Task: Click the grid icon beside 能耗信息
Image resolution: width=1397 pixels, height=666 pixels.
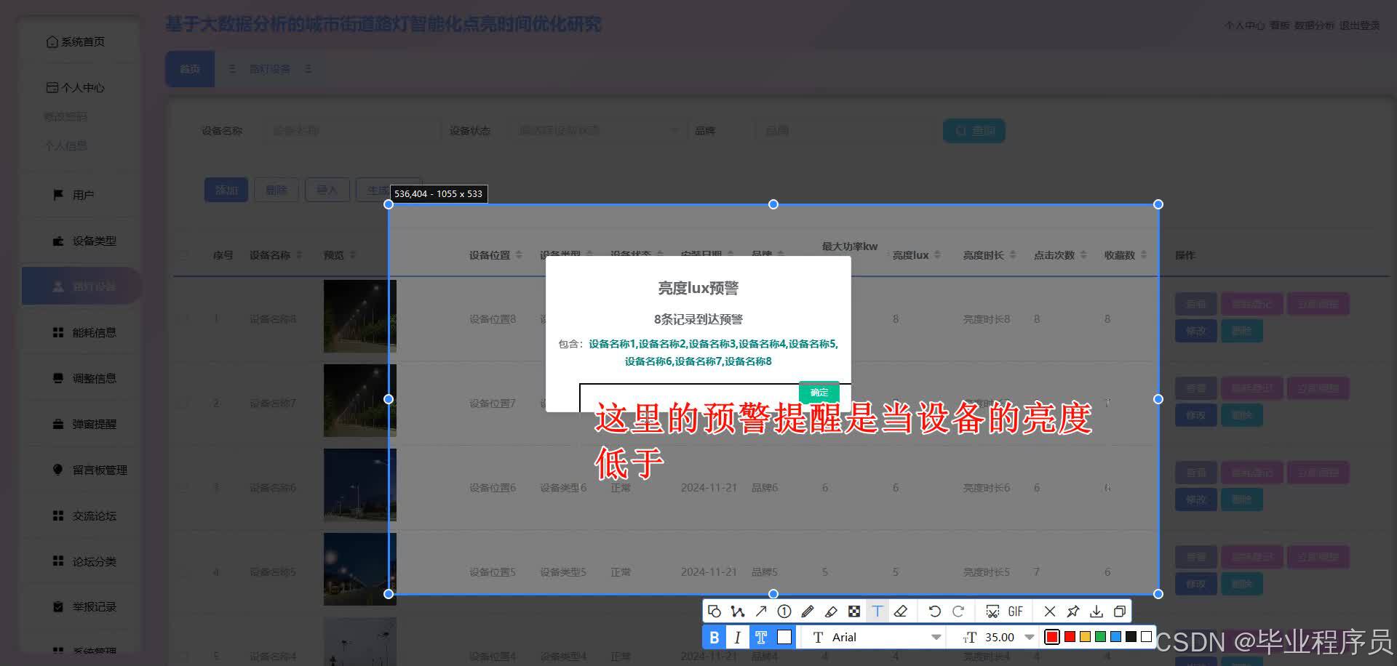Action: click(x=58, y=332)
